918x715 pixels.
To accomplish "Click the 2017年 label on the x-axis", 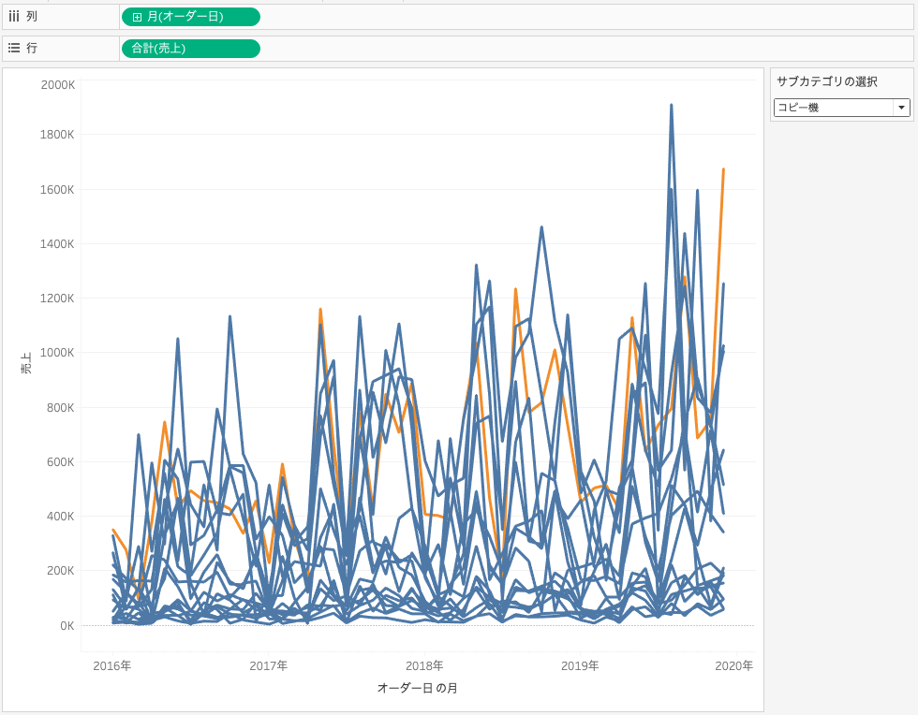I will [x=268, y=665].
